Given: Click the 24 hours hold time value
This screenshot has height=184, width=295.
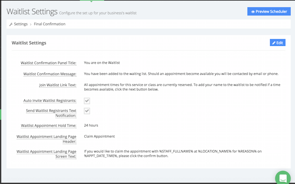Looking at the screenshot, I should (x=91, y=125).
